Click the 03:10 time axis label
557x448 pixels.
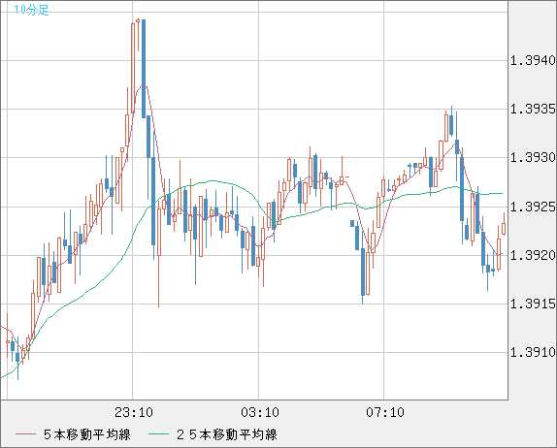[260, 412]
